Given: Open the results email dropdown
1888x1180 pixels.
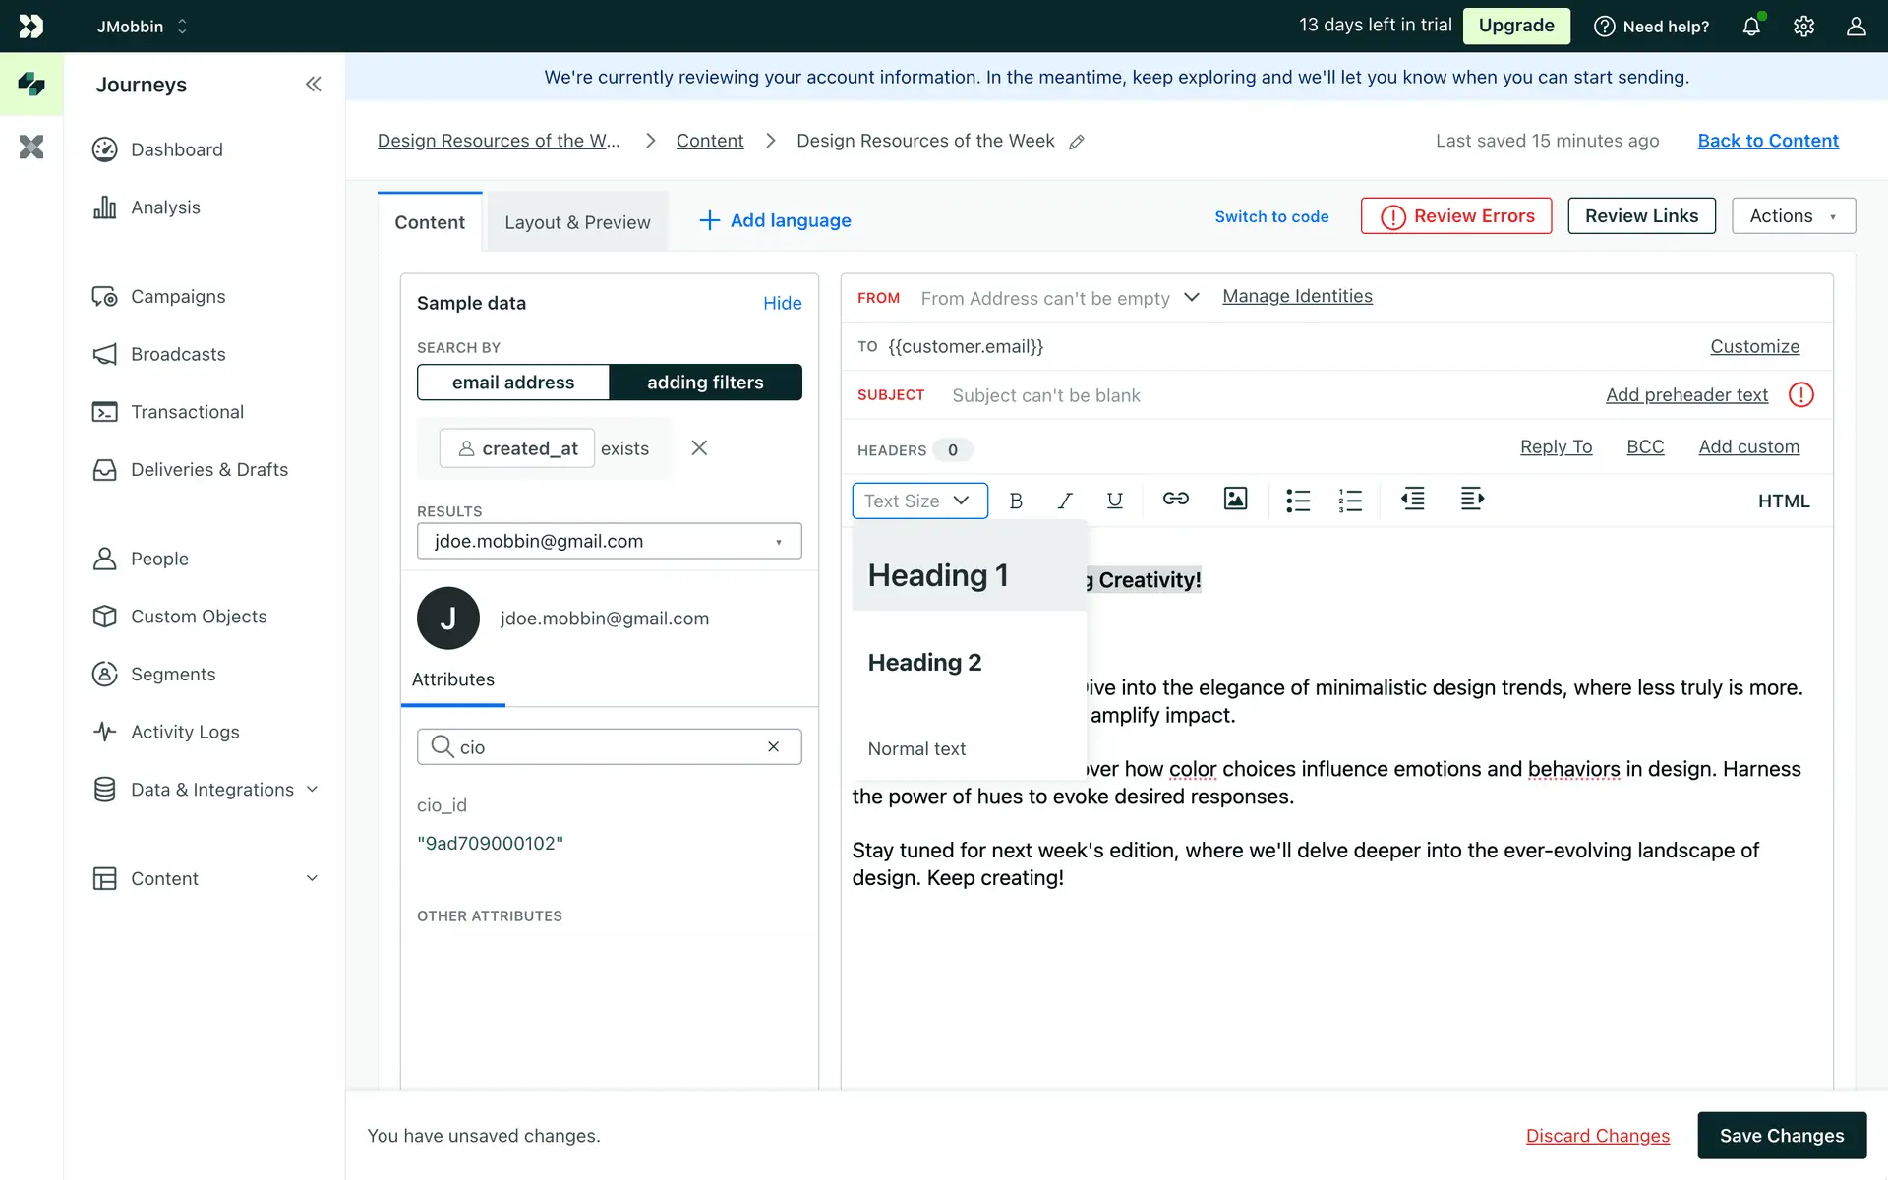Looking at the screenshot, I should tap(609, 541).
